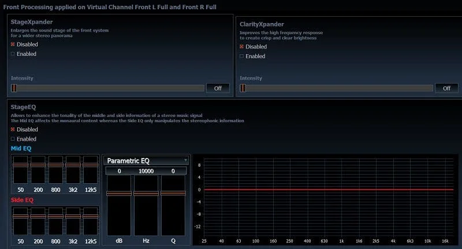462x249 pixels.
Task: Click the frequency value field showing 10000
Action: click(x=146, y=171)
